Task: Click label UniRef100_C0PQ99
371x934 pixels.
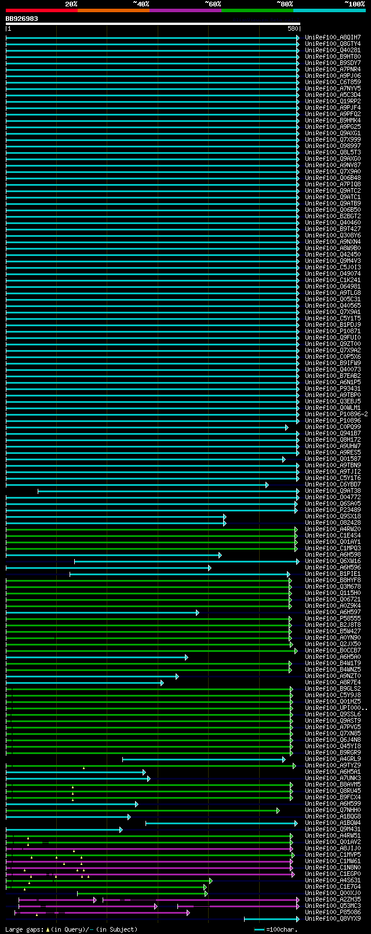Action: coord(333,427)
